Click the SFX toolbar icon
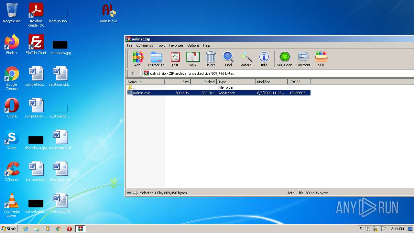This screenshot has width=414, height=233. pos(321,59)
